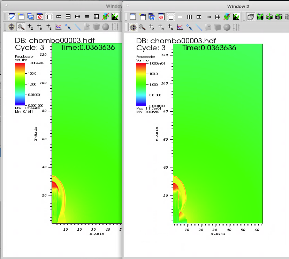Screen dimensions: 289x259
Task: Activate Spreadsheet pick (+S) in Window 2
Action: (x=170, y=27)
